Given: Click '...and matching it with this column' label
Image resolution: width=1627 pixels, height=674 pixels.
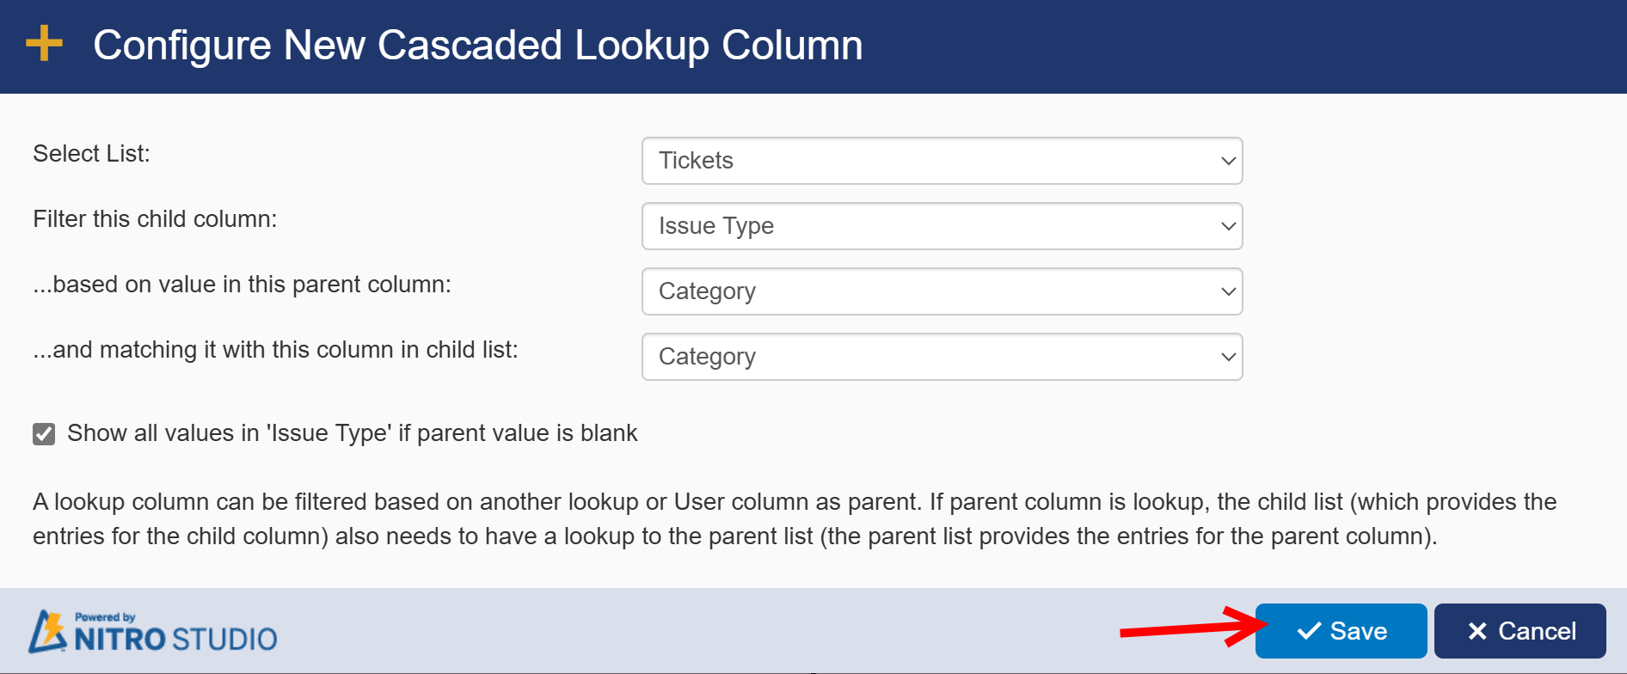Looking at the screenshot, I should (275, 350).
